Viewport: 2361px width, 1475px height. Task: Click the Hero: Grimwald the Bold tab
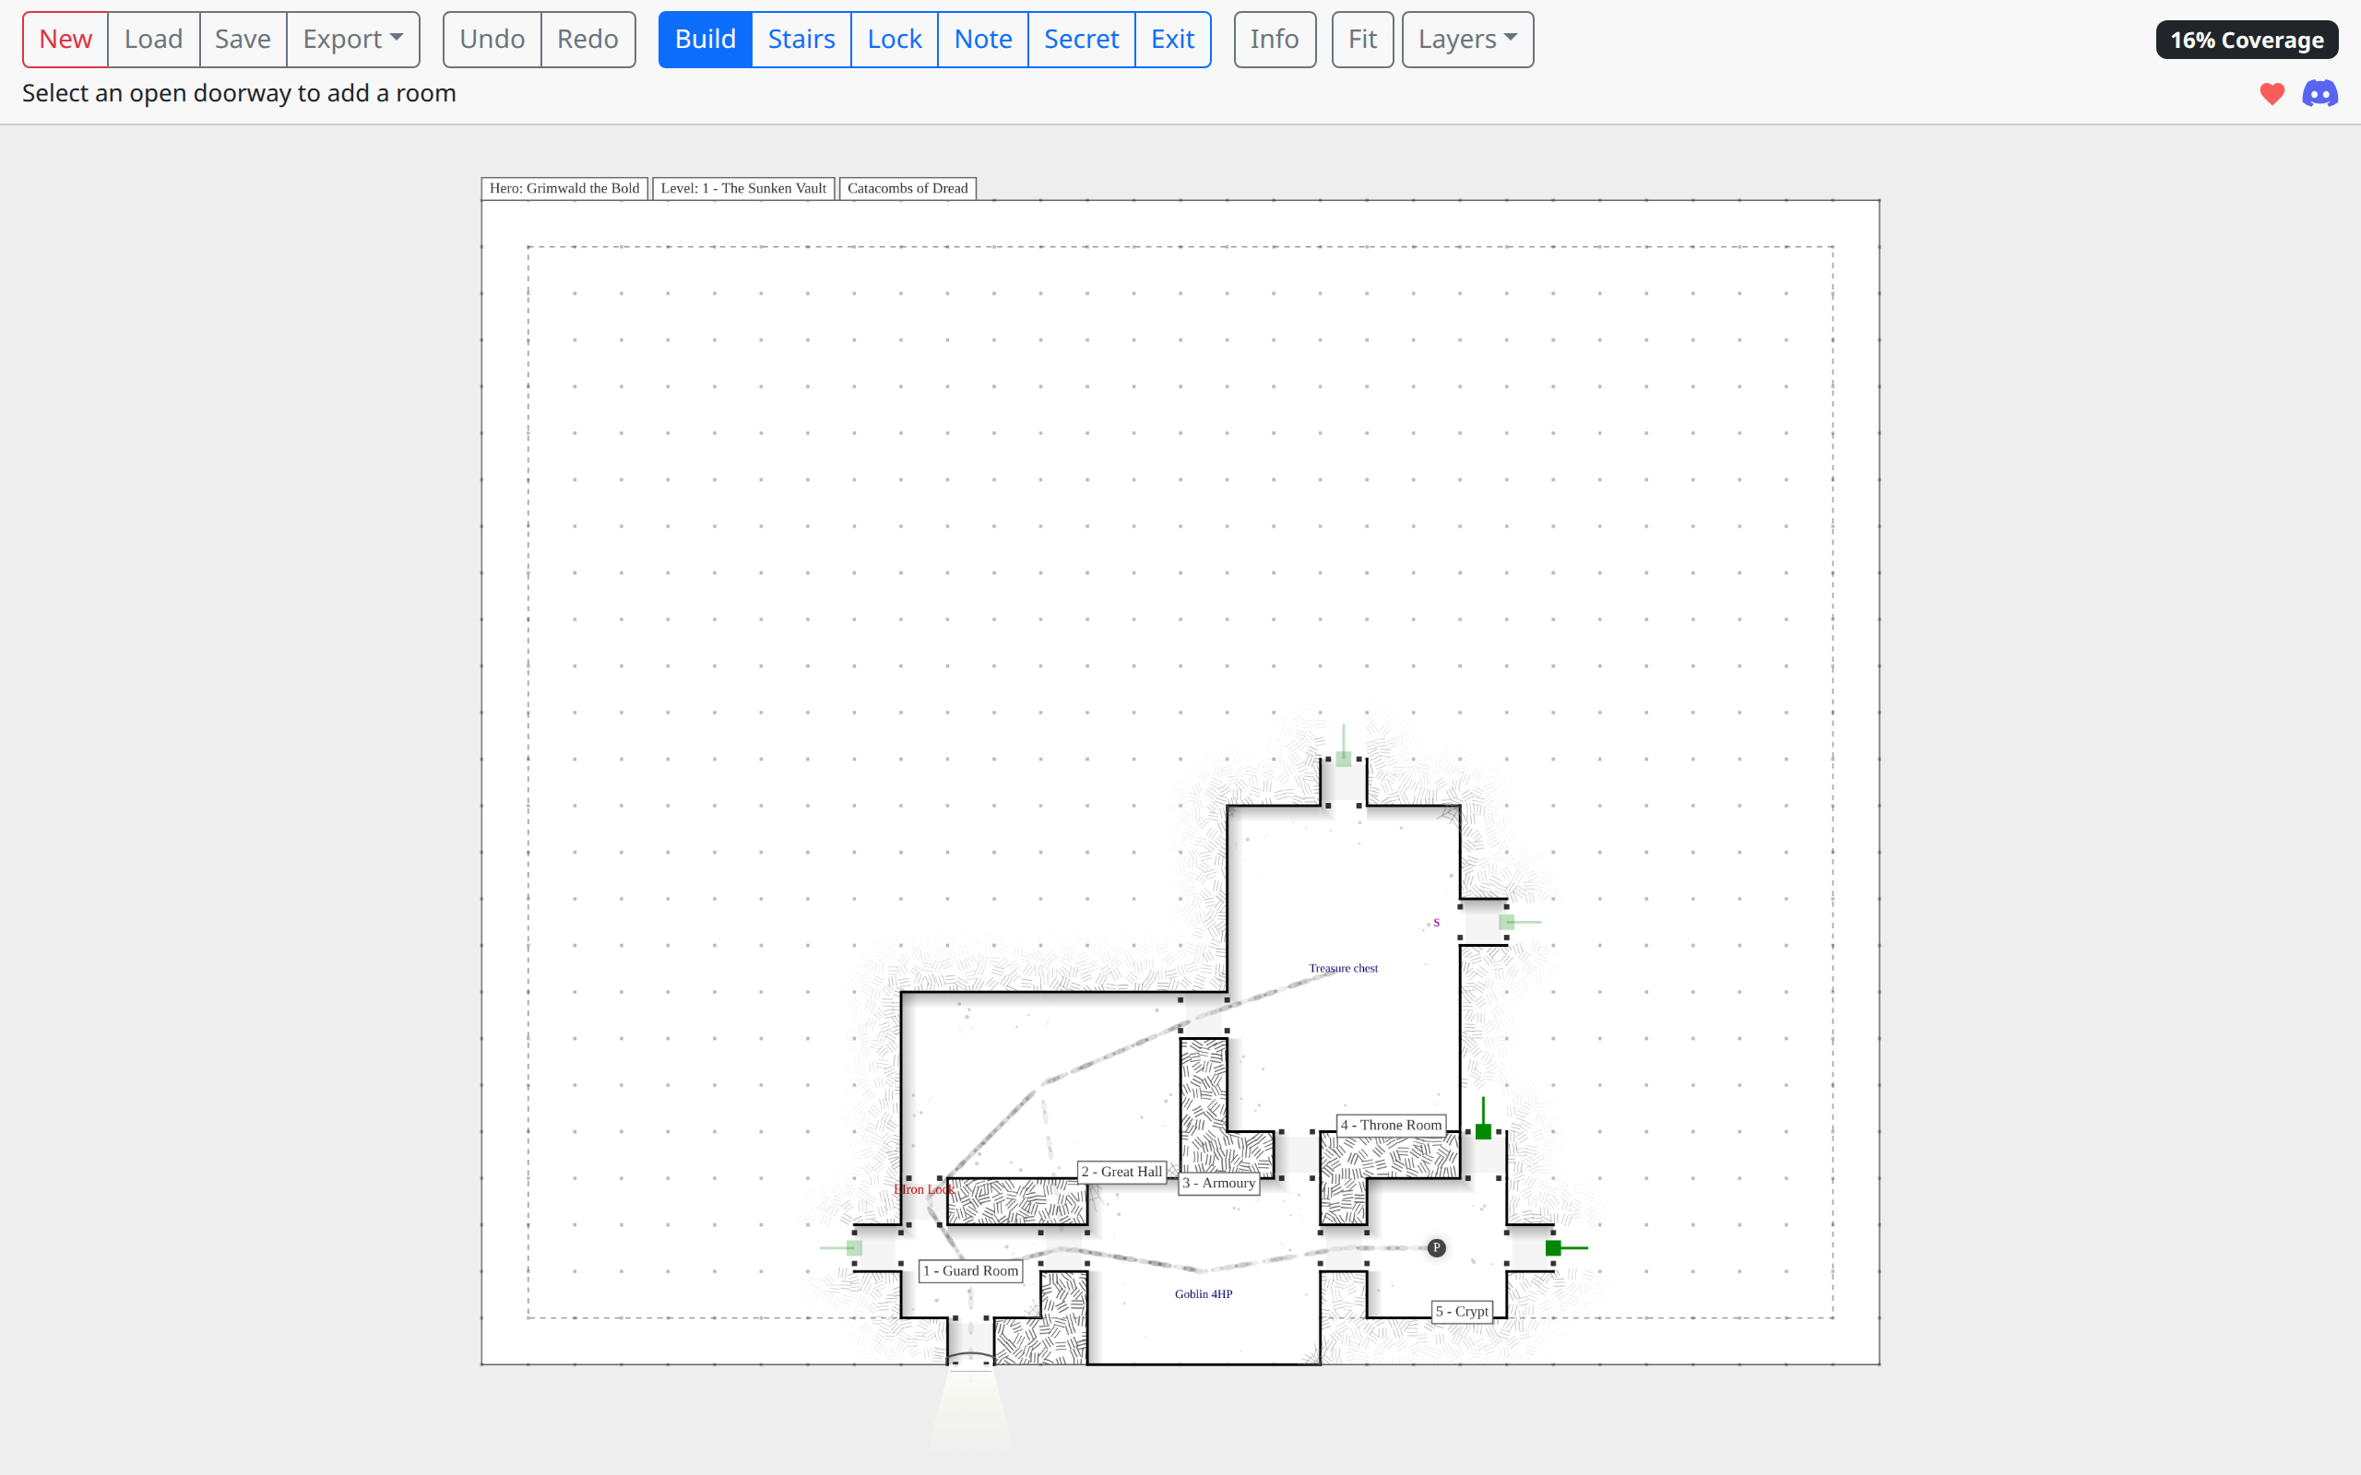(x=564, y=188)
